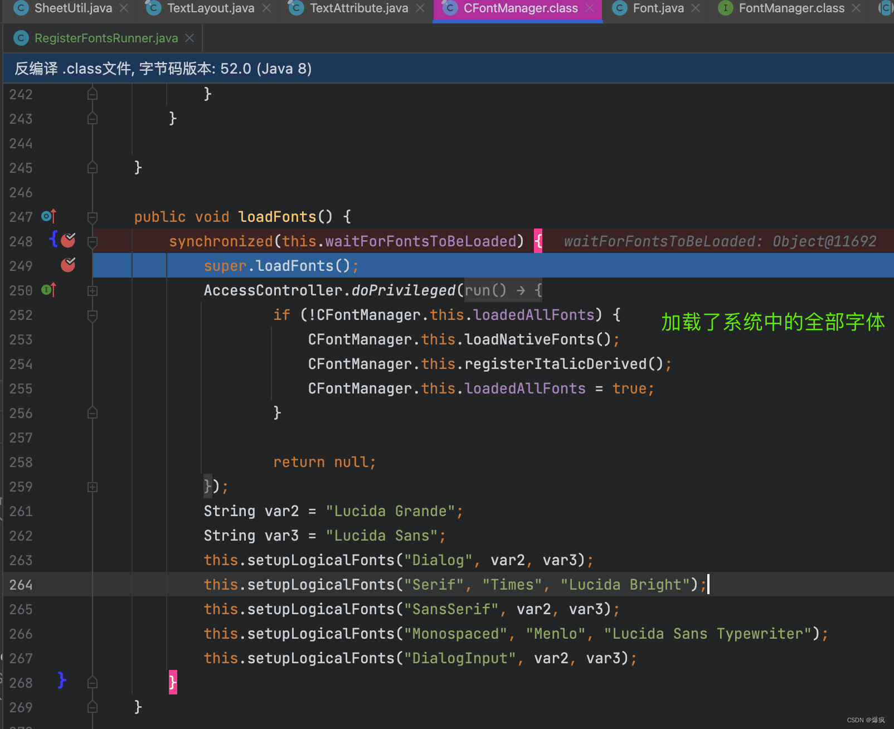The image size is (894, 729).
Task: Close the CFontManager.class tab
Action: [x=590, y=8]
